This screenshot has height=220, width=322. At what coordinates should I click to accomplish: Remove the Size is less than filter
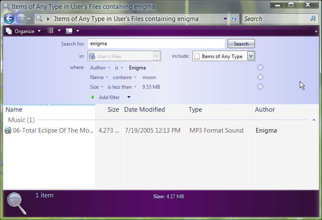point(260,87)
